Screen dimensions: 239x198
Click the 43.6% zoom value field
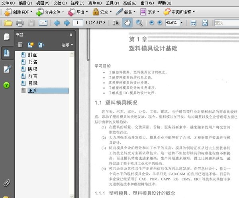(x=172, y=23)
